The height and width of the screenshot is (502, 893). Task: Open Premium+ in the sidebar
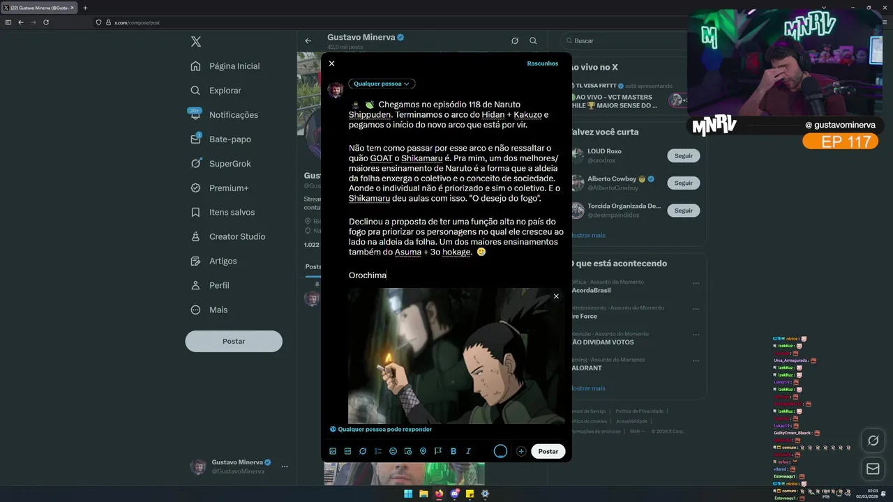[x=219, y=188]
